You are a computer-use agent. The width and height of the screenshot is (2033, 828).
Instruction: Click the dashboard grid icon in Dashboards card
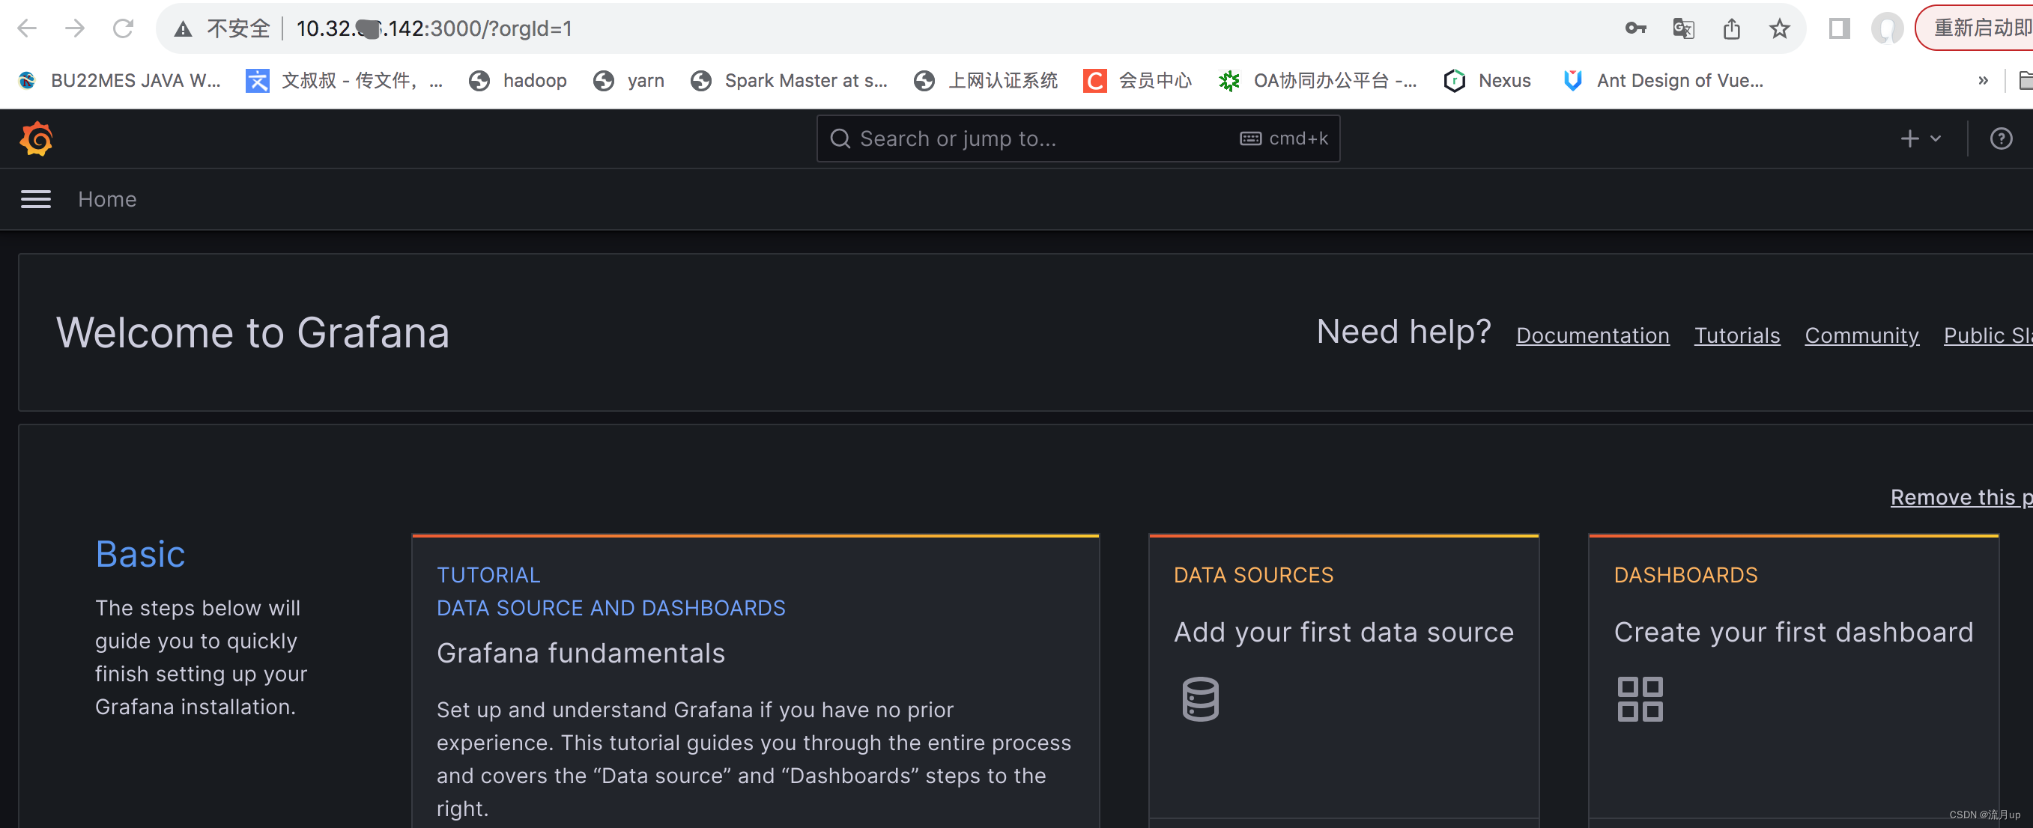click(1640, 698)
